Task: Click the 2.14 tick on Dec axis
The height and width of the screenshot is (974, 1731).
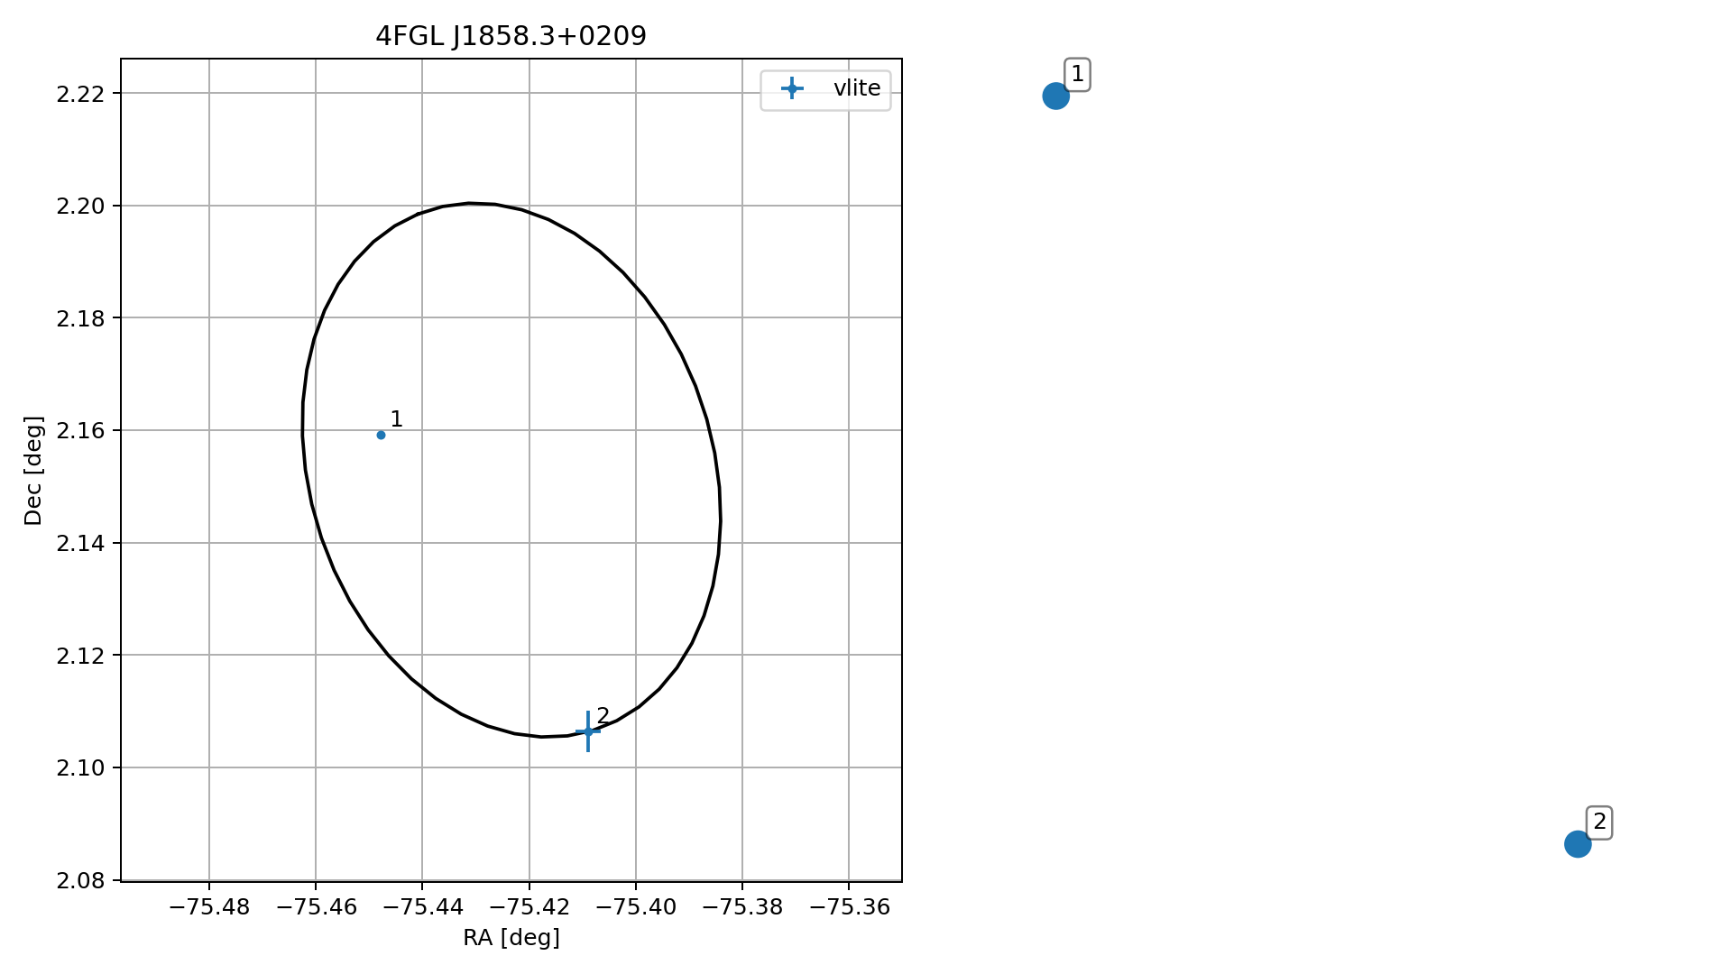Action: click(81, 543)
